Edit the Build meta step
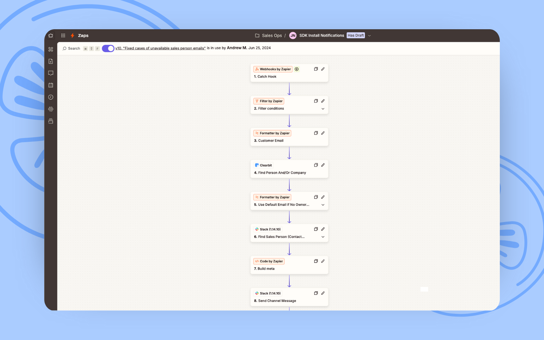Image resolution: width=544 pixels, height=340 pixels. coord(323,261)
